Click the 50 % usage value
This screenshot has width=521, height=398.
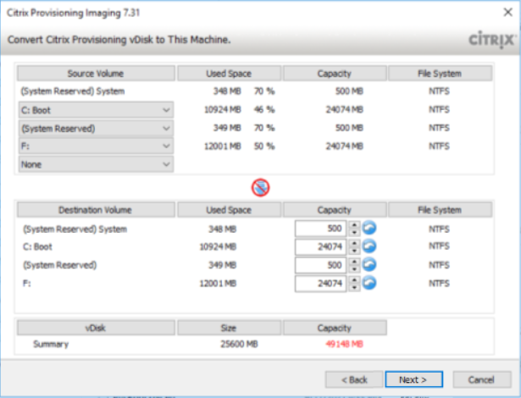pos(264,146)
